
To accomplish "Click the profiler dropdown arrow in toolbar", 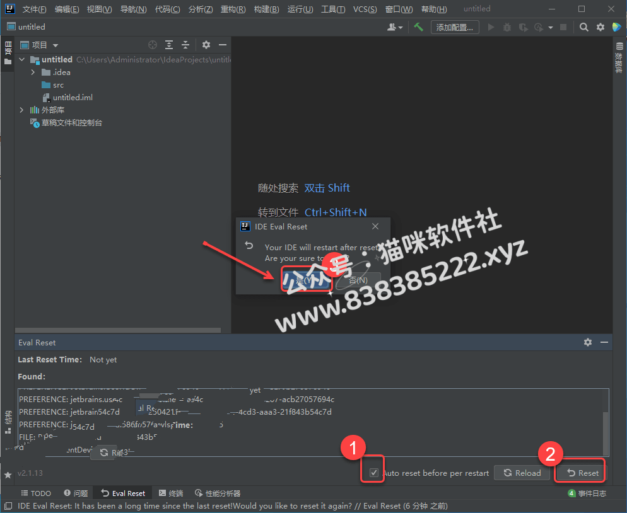I will click(x=551, y=28).
